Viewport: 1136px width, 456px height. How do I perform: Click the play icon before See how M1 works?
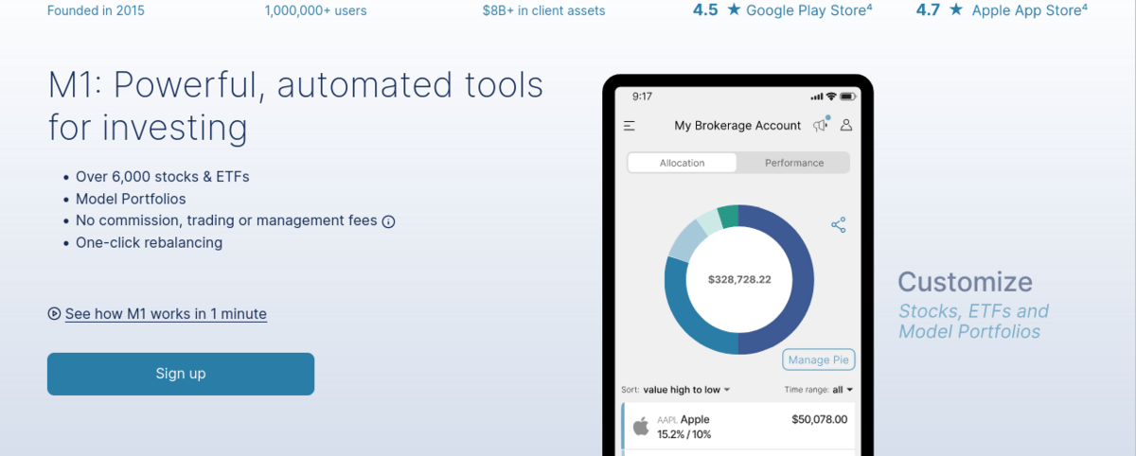[54, 313]
